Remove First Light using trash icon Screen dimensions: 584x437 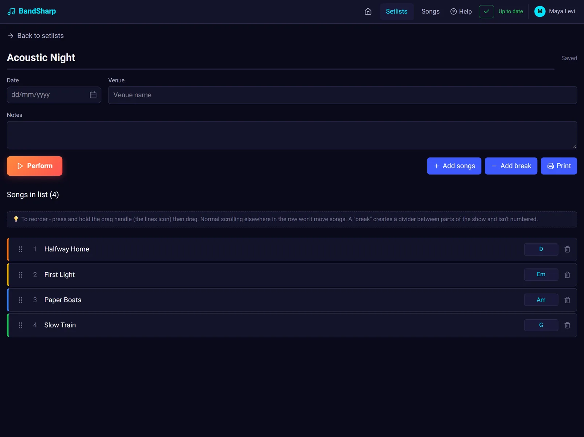(567, 275)
